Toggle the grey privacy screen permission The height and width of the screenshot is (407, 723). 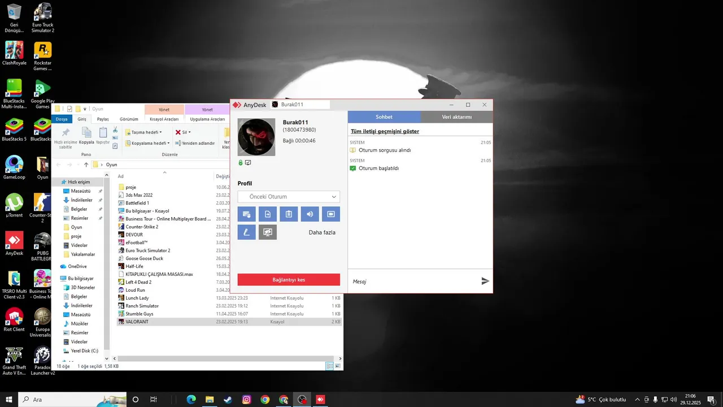268,232
